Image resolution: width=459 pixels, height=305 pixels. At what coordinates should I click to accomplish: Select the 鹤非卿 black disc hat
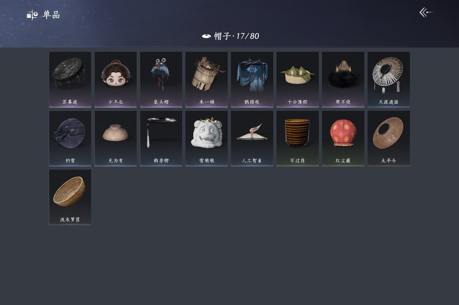tap(161, 138)
